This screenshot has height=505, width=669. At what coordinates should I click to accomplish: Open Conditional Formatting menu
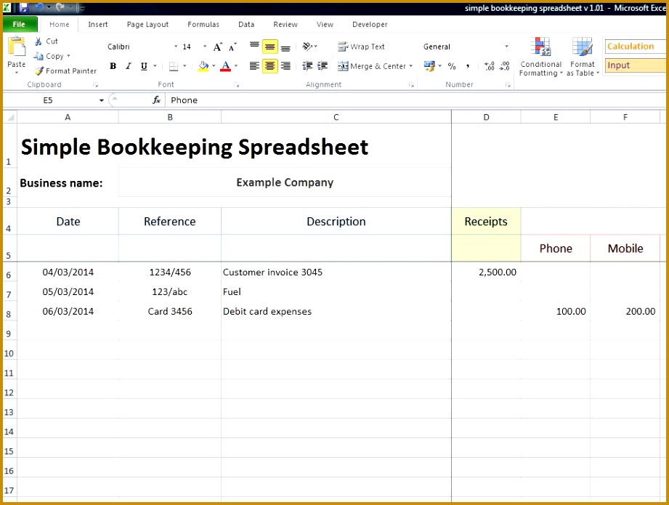coord(540,57)
